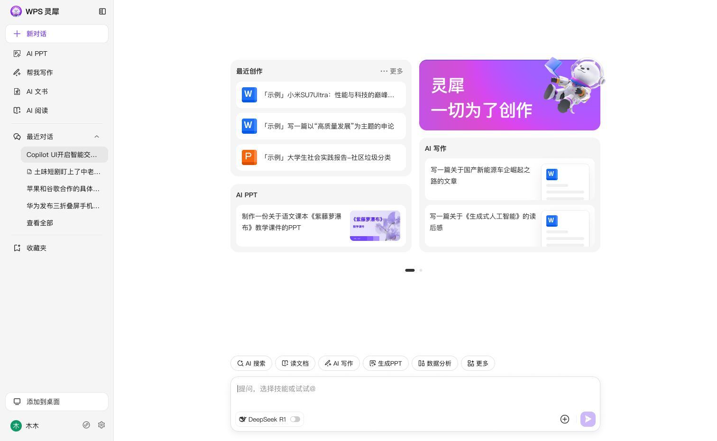The width and height of the screenshot is (717, 441).
Task: Select the AI PPT icon in the sidebar
Action: [x=18, y=54]
